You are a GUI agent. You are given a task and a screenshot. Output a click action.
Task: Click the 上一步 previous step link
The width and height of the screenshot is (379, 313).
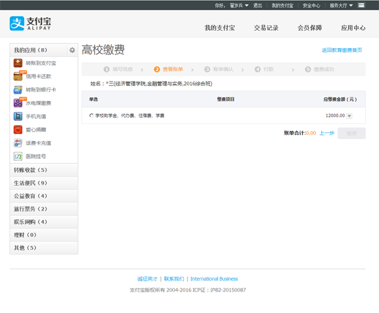tap(327, 133)
